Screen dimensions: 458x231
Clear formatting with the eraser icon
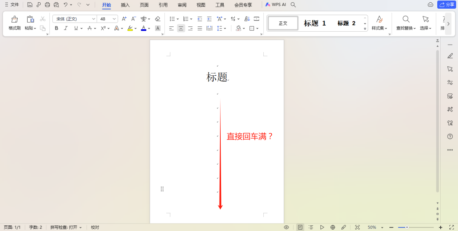(x=158, y=18)
